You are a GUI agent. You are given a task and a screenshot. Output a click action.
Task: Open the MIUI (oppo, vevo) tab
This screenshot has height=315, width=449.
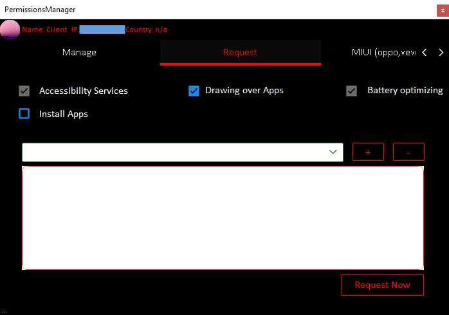[383, 52]
